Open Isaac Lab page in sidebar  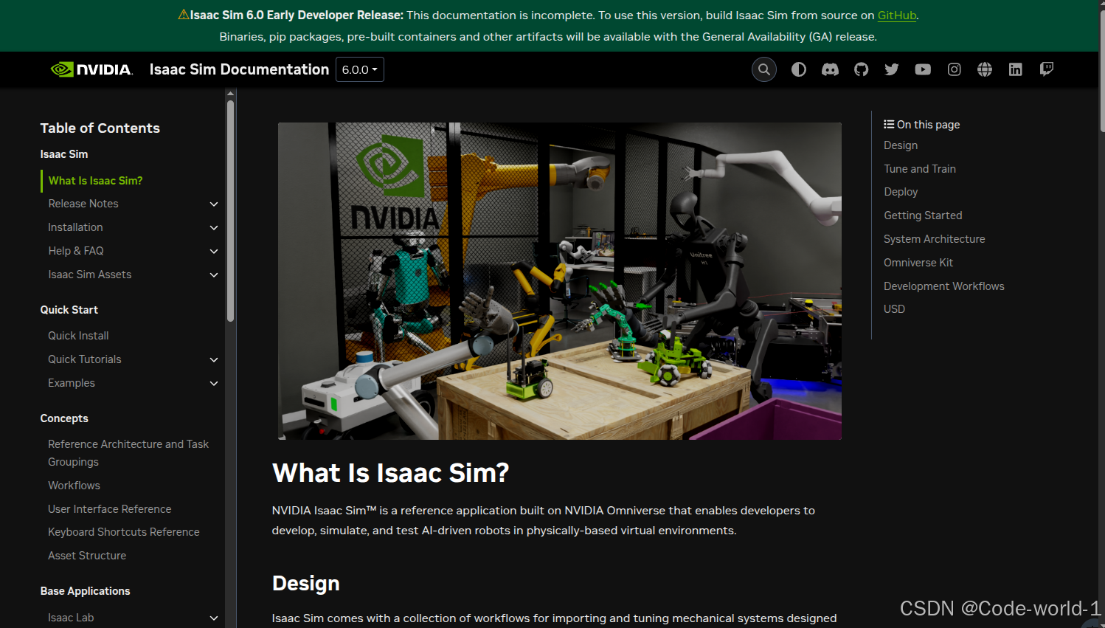pos(71,618)
